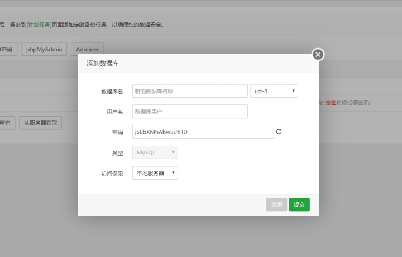Close the add-database dialog with the X icon
The image size is (402, 257).
(318, 54)
